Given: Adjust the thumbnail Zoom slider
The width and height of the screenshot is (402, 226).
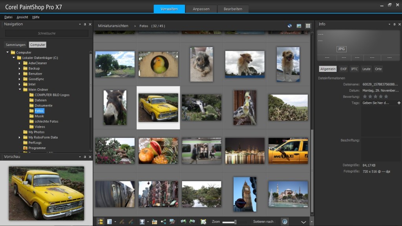Looking at the screenshot, I should [235, 222].
